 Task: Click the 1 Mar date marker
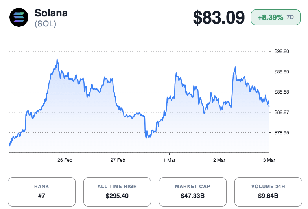click(x=169, y=160)
